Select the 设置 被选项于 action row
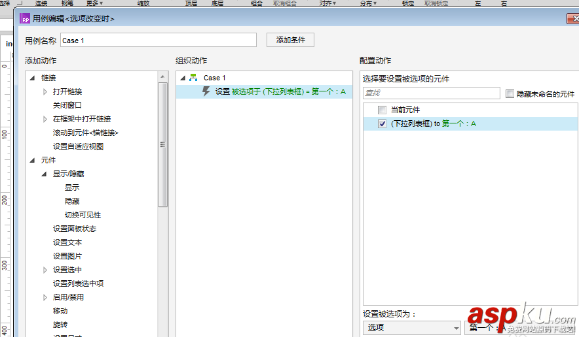The height and width of the screenshot is (337, 579). point(265,91)
